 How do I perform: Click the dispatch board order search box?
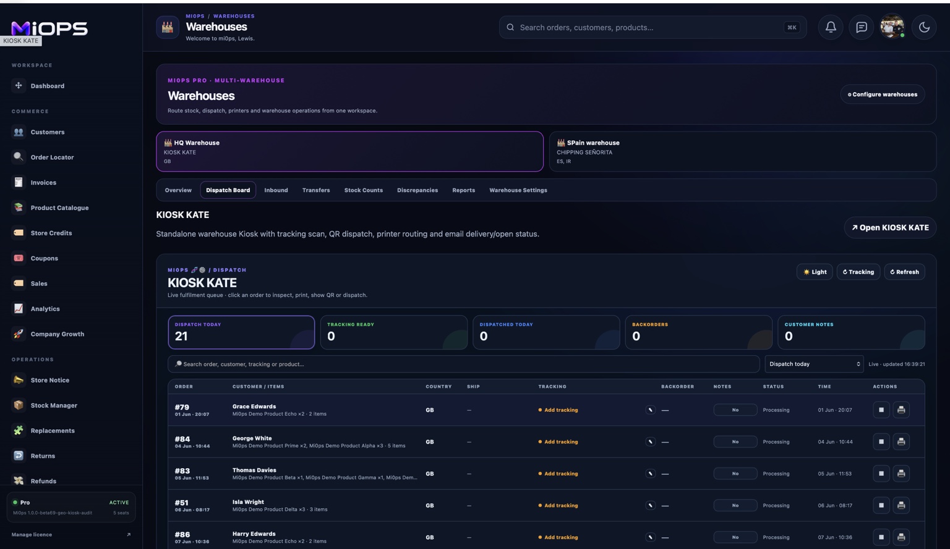tap(463, 364)
